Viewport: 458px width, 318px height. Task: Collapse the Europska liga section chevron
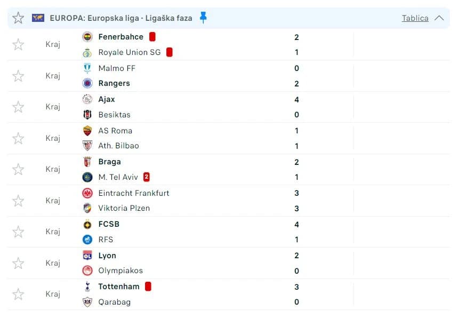439,18
